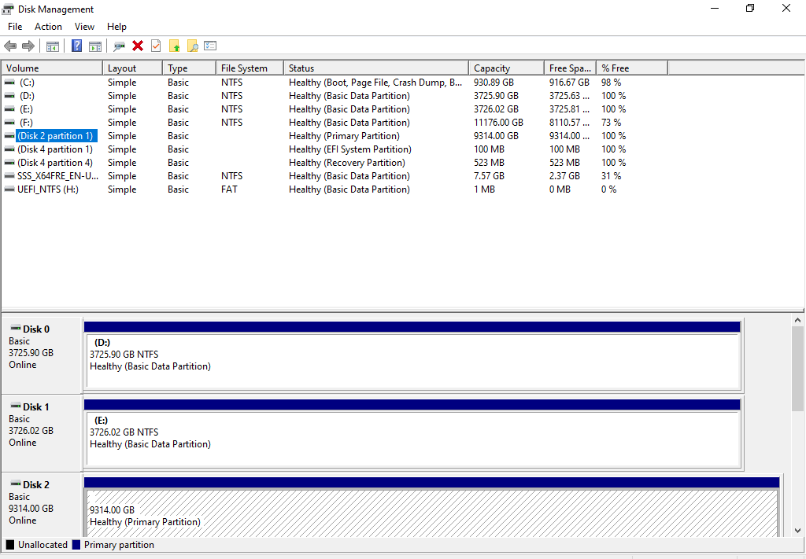Click the disk pane scrollbar down arrow
Viewport: 806px width, 559px height.
[x=797, y=531]
